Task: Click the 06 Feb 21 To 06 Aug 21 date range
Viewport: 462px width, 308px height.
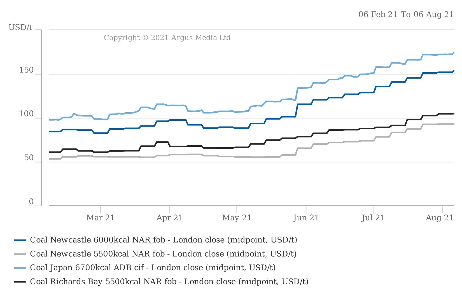Action: pyautogui.click(x=406, y=15)
